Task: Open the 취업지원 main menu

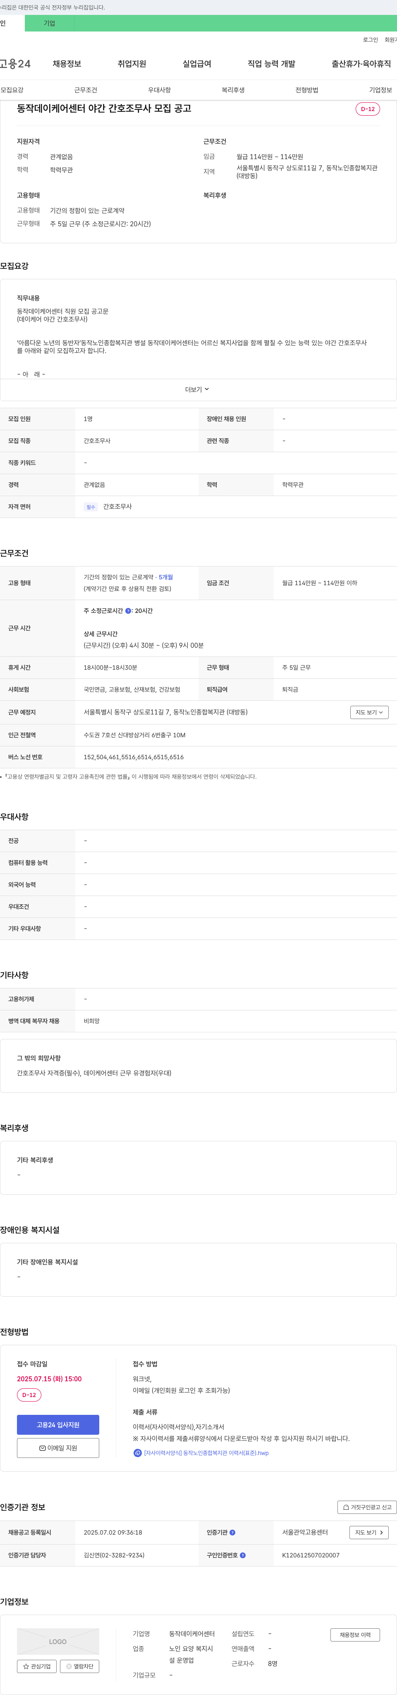Action: coord(132,64)
